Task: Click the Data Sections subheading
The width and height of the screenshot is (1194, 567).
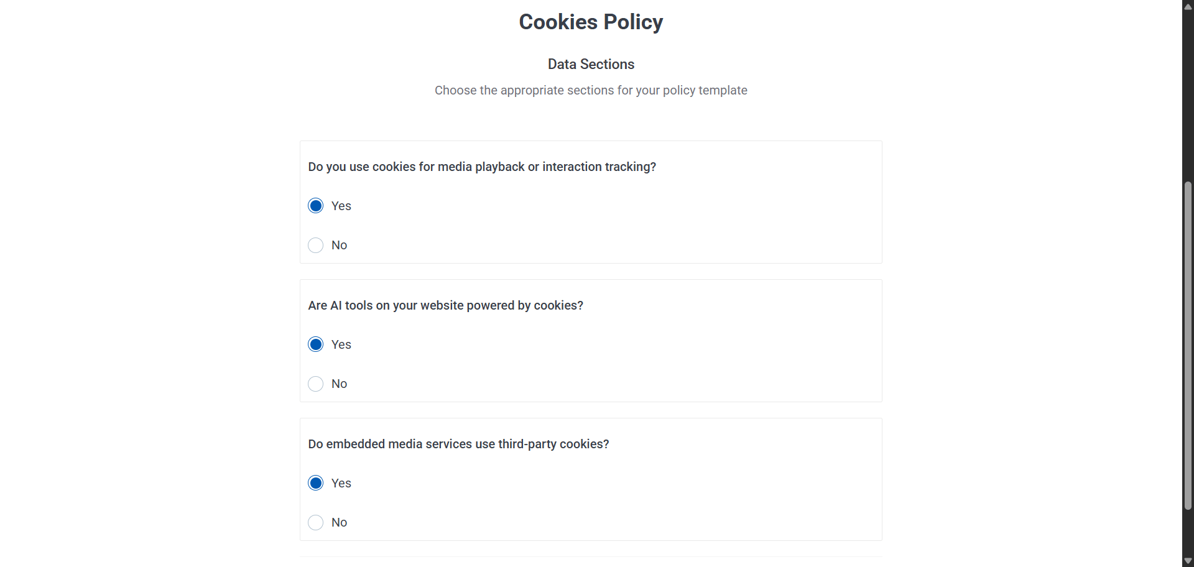Action: pyautogui.click(x=591, y=64)
